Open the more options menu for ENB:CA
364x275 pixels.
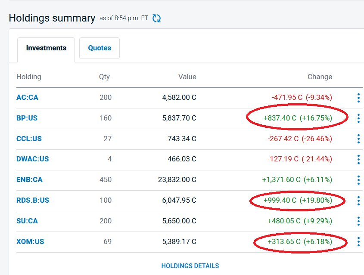tap(358, 180)
